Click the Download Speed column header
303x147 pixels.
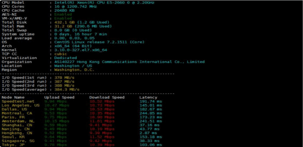pos(107,97)
